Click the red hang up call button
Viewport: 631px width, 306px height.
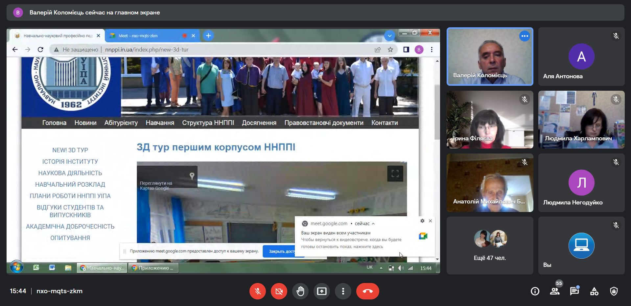(x=367, y=291)
